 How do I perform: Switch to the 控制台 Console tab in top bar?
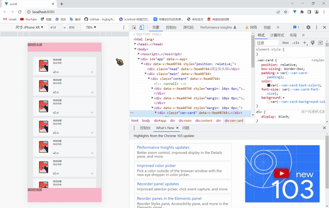point(171,27)
